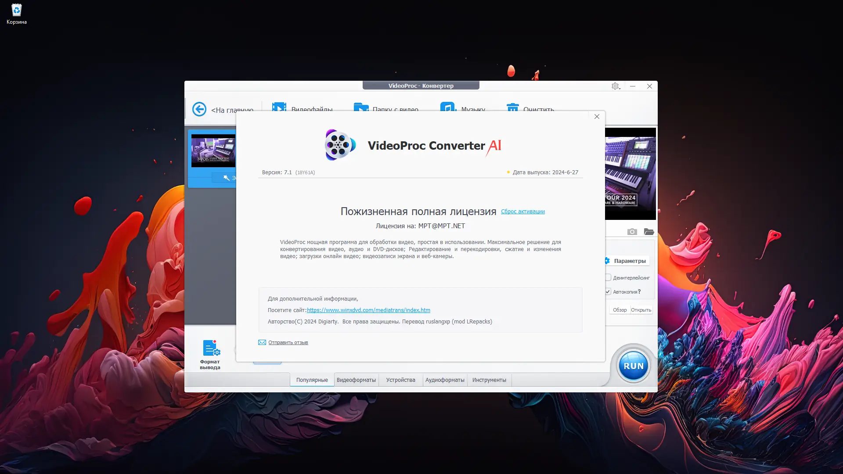Click the Формат вывода icon
843x474 pixels.
[x=211, y=348]
